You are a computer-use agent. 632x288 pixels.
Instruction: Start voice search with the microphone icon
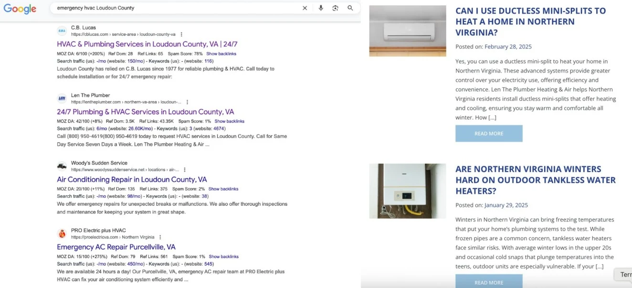point(321,8)
